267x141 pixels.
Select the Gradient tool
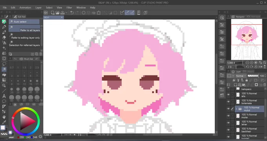click(4, 80)
